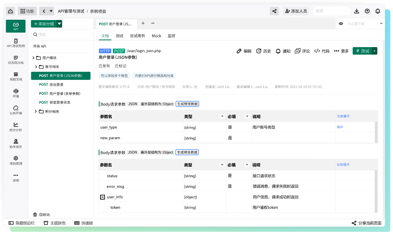The height and width of the screenshot is (235, 393).
Task: Click the share icon in top toolbar
Action: coord(274,11)
